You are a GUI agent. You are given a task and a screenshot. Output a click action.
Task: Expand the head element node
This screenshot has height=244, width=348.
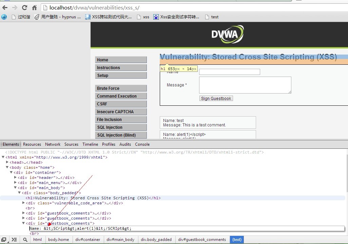pos(7,162)
